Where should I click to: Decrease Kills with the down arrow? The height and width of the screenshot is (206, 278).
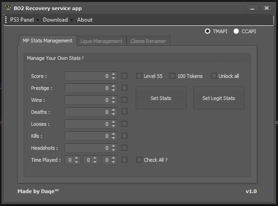coord(113,138)
